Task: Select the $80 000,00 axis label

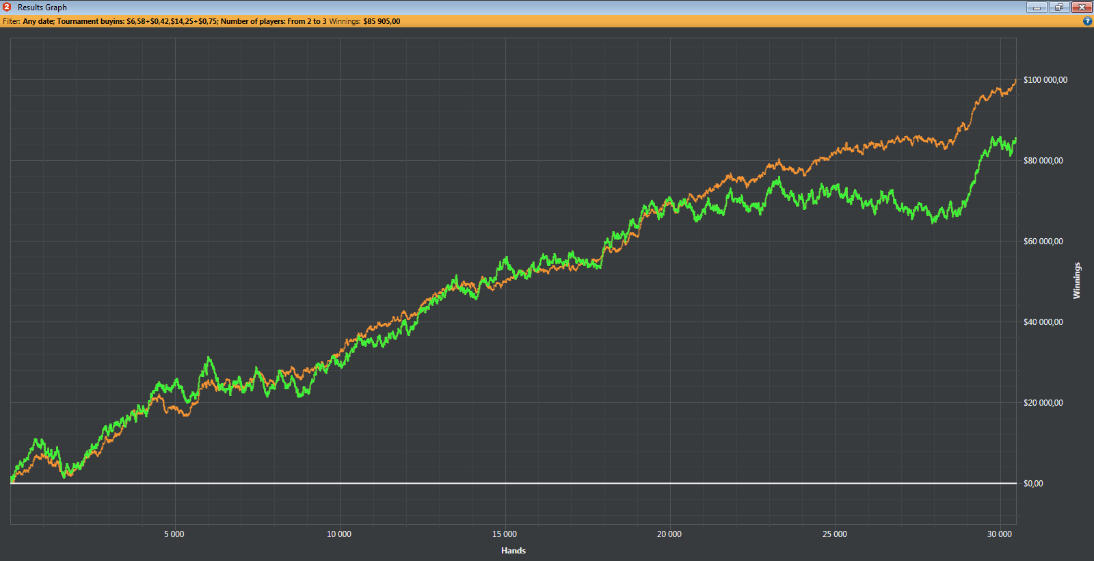Action: [x=1043, y=161]
